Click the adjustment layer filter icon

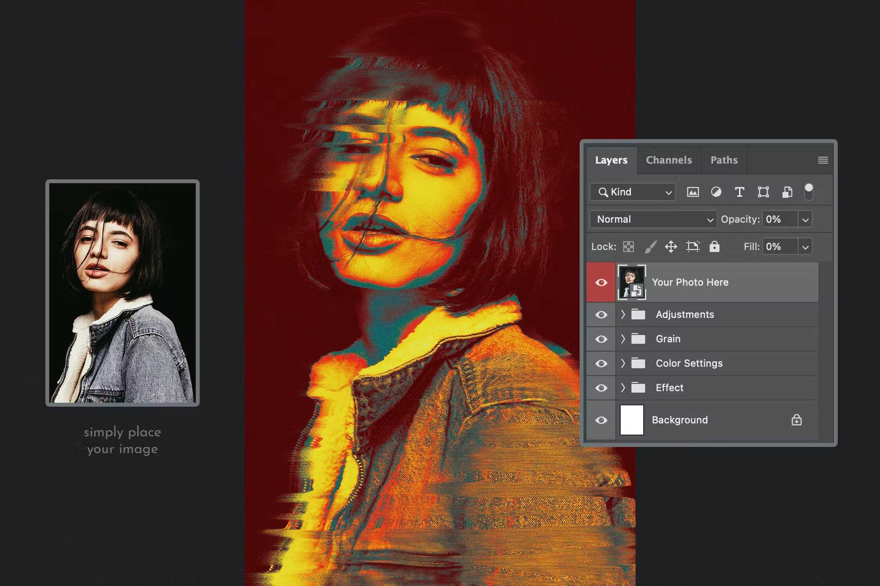(x=716, y=192)
